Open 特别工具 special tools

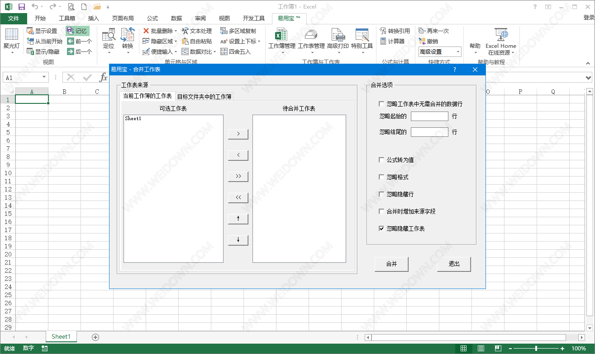362,41
